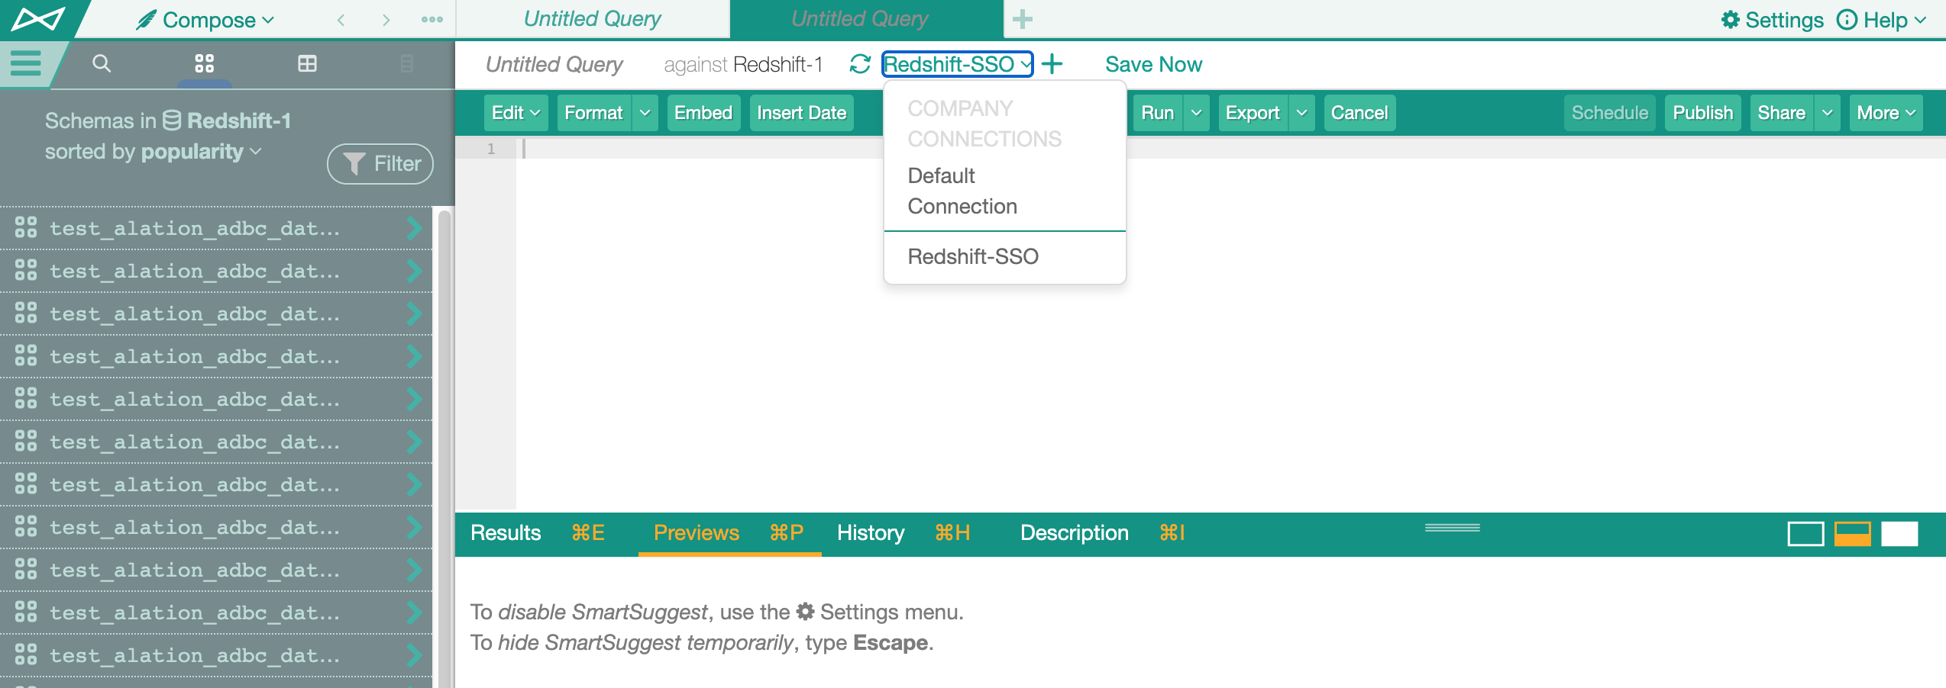Viewport: 1946px width, 688px height.
Task: Grab the results panel resize handle
Action: click(x=1452, y=527)
